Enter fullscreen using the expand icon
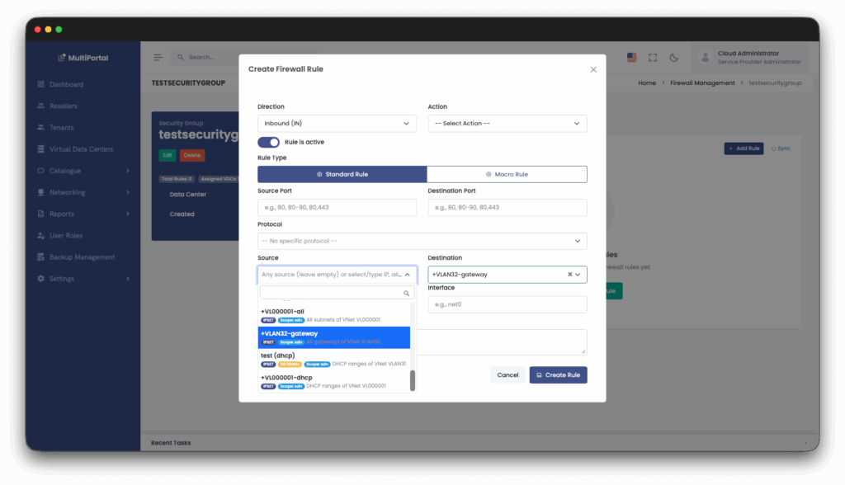The width and height of the screenshot is (845, 485). coord(653,58)
